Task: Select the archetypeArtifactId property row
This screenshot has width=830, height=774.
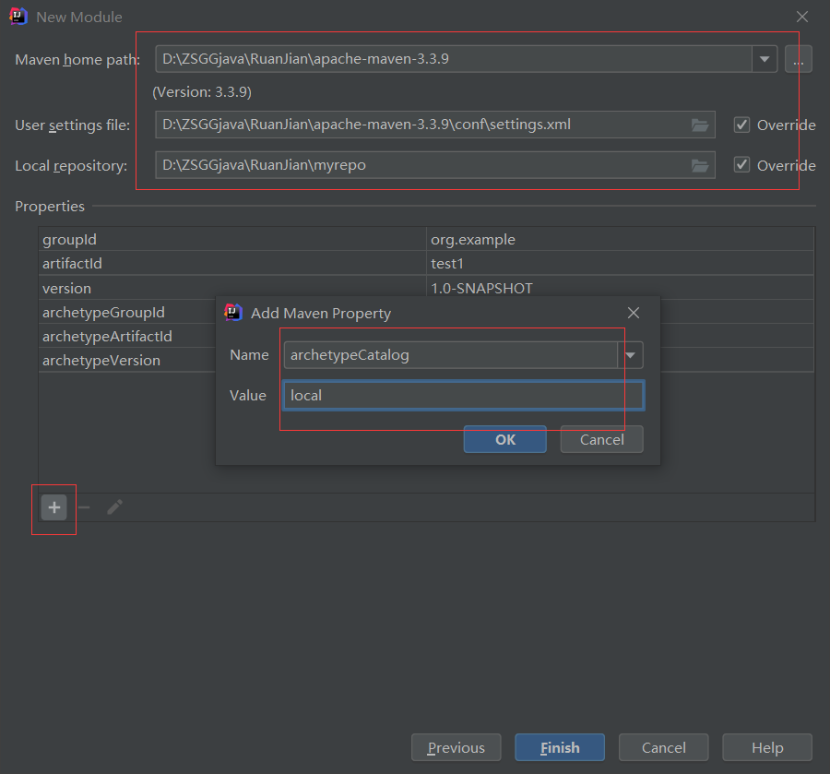Action: [127, 336]
